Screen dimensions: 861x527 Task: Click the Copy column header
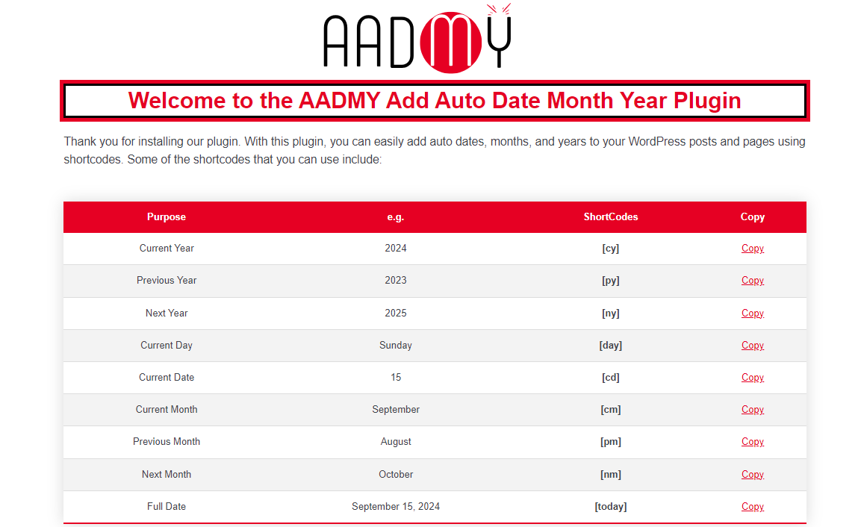point(752,217)
